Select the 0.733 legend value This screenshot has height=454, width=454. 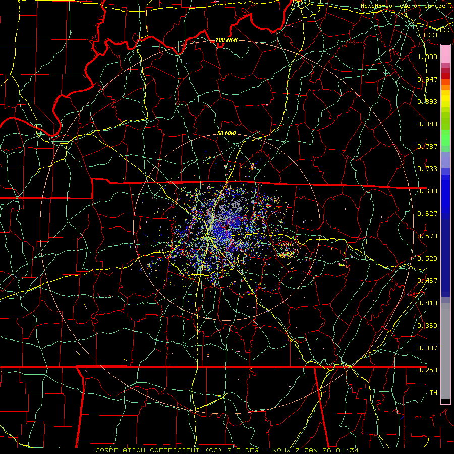point(427,168)
